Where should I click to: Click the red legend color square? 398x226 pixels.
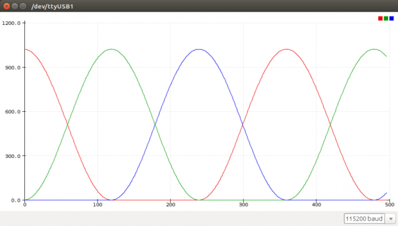click(380, 18)
